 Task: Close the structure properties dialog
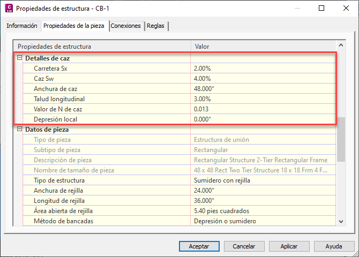pos(346,8)
